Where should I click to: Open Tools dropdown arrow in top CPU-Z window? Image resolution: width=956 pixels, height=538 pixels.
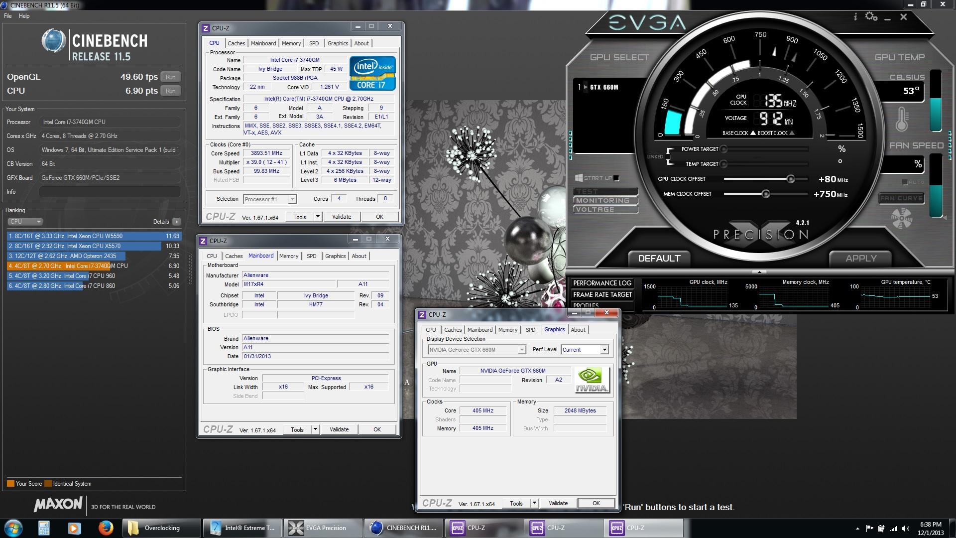tap(318, 217)
